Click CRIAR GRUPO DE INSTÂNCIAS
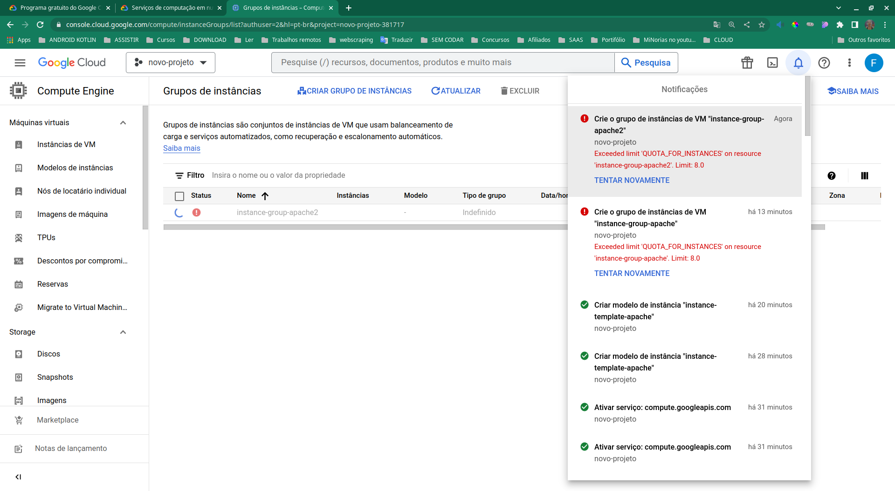 [354, 91]
